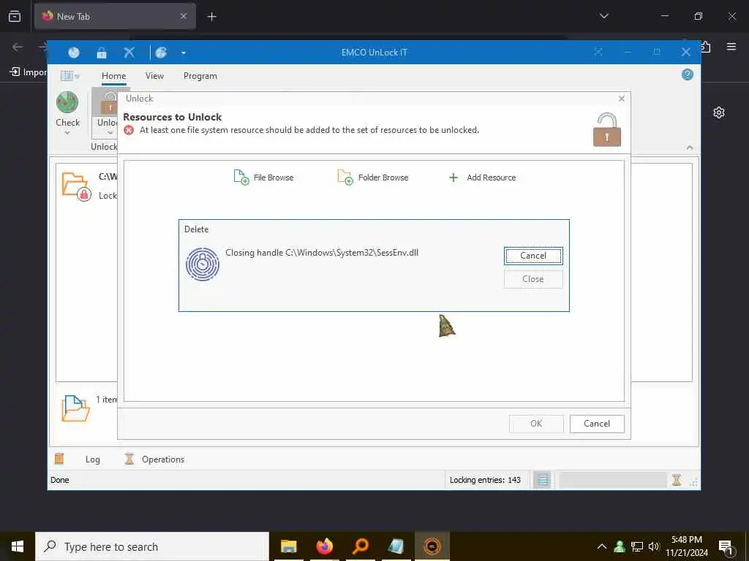Click the help icon in EMCO ribbon
Viewport: 749px width, 561px height.
688,75
